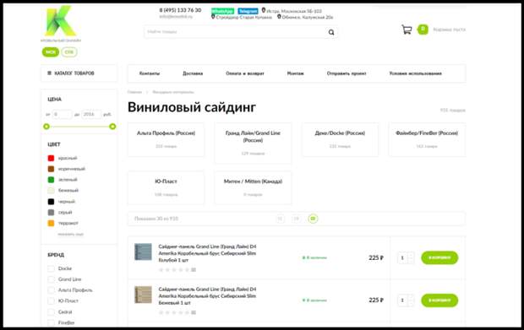Expand the Каталог товаров menu

click(x=79, y=73)
